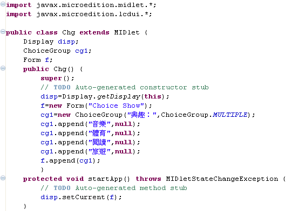Image resolution: width=298 pixels, height=211 pixels.
Task: Click the getDisplay method call
Action: point(119,96)
